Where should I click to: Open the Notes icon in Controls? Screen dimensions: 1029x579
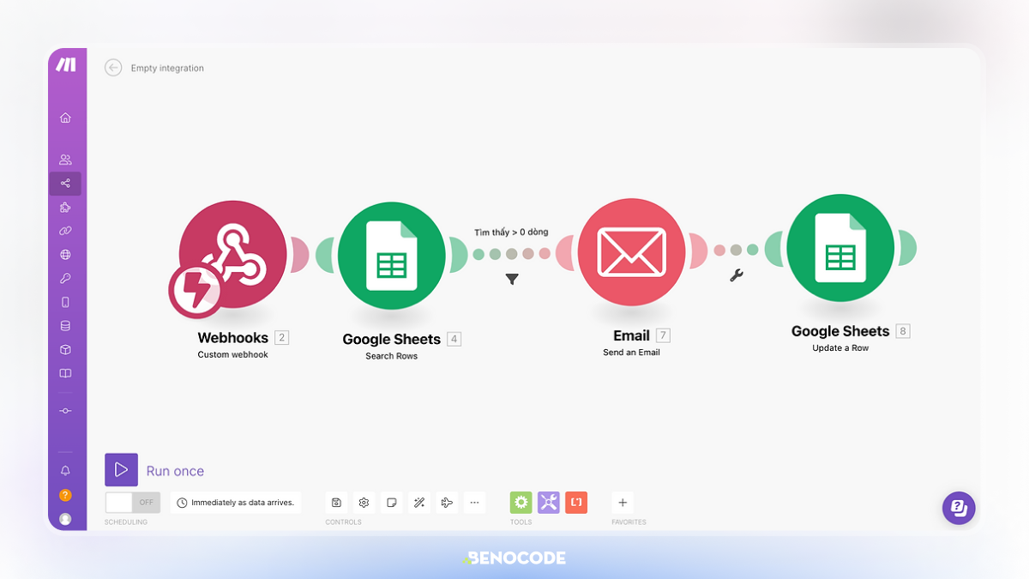[392, 503]
